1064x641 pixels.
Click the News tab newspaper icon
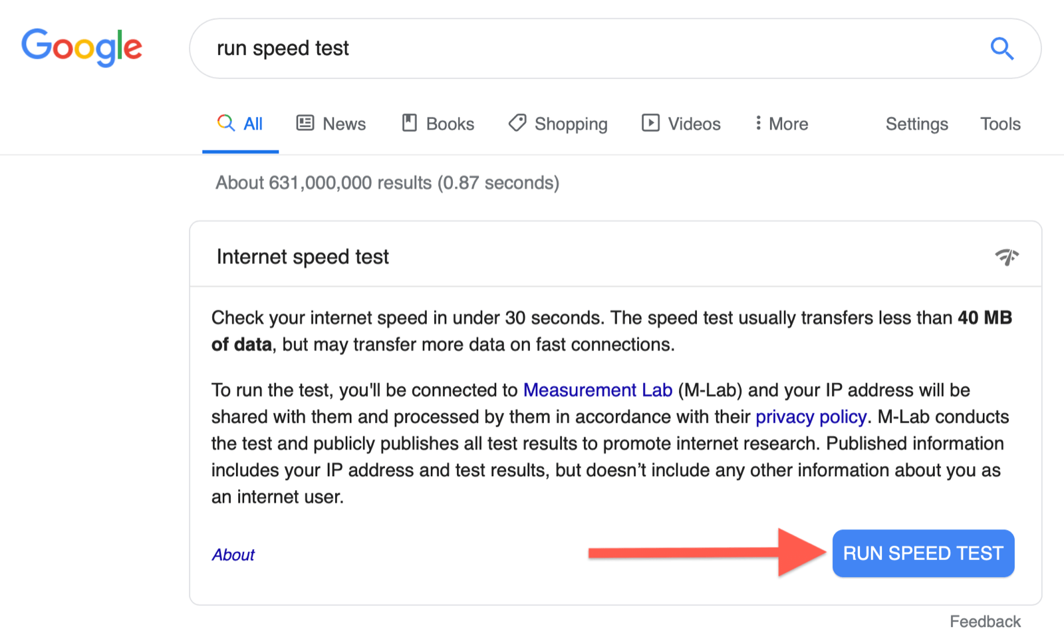pyautogui.click(x=305, y=123)
